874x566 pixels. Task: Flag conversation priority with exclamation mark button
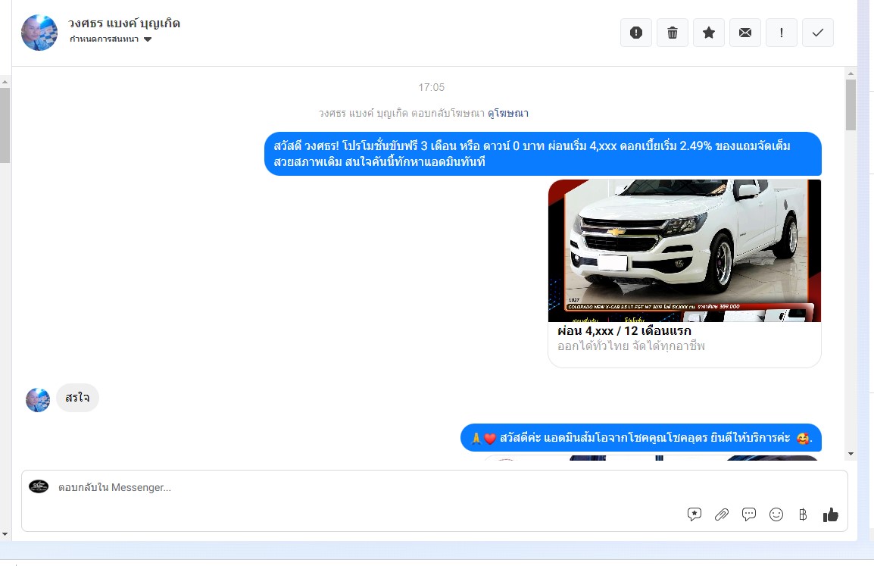coord(782,33)
